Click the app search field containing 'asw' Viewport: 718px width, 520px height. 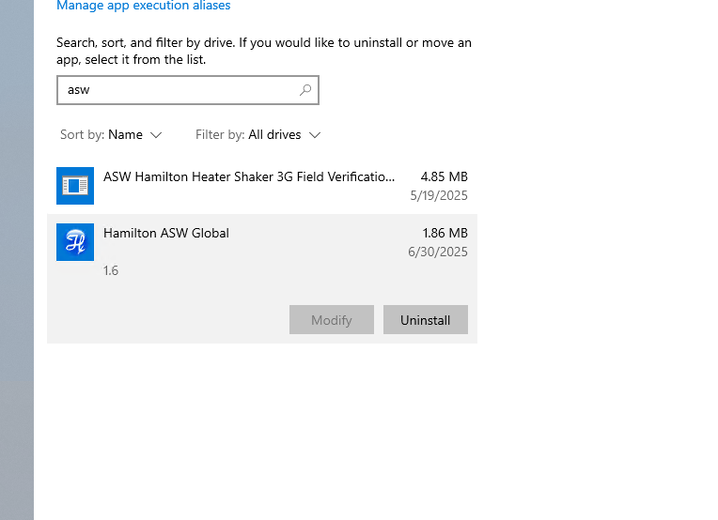point(188,90)
